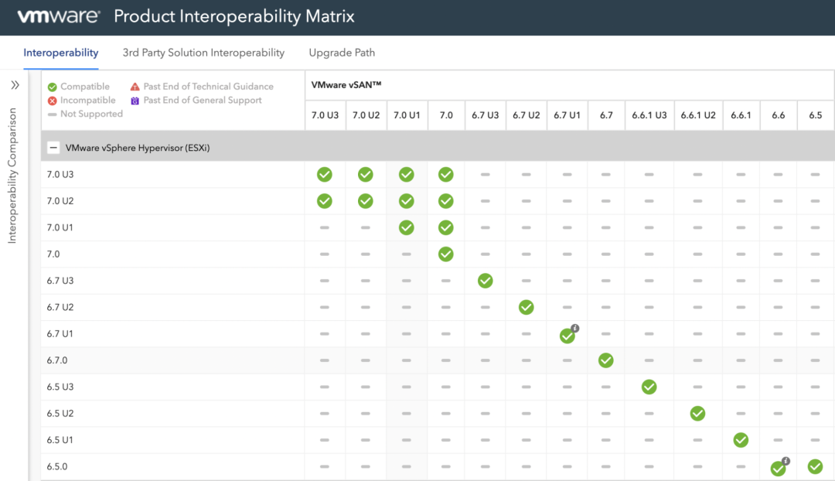
Task: Click the 6.5 U2 ESXi row label
Action: point(60,414)
